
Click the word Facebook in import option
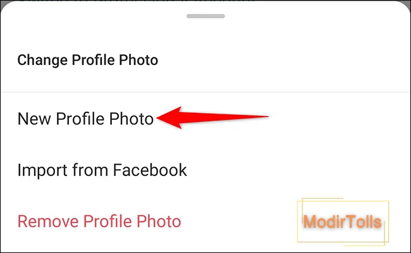tap(150, 170)
